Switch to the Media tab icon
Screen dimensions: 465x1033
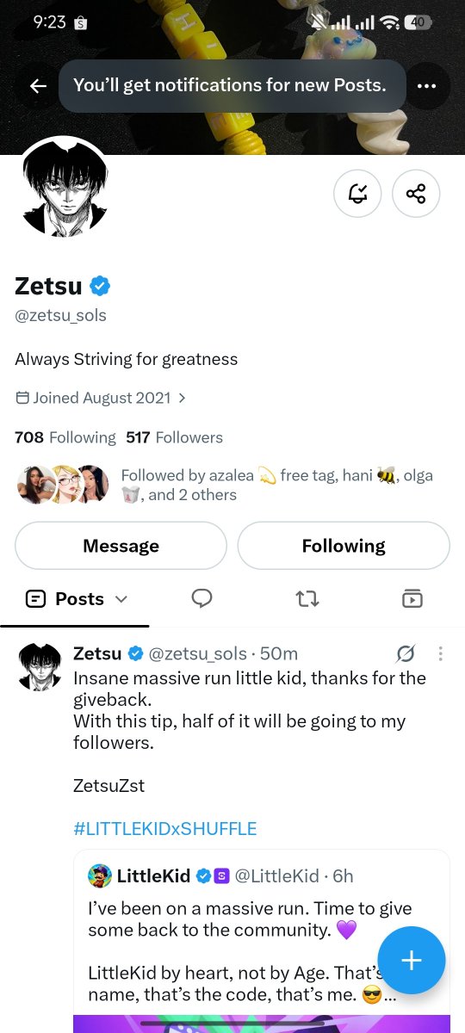(412, 598)
